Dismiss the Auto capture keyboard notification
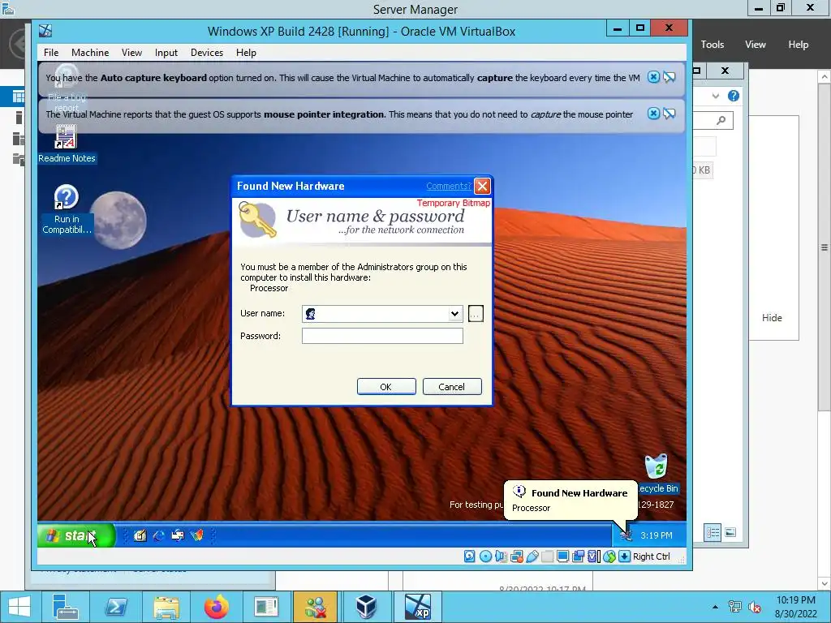This screenshot has width=831, height=623. pyautogui.click(x=653, y=77)
